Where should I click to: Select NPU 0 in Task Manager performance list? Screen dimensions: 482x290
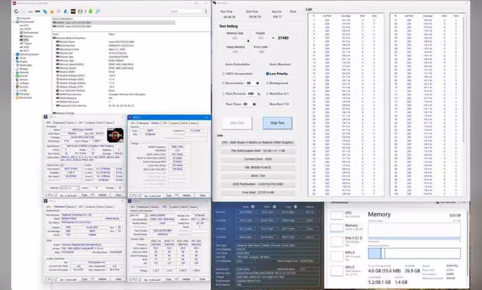pyautogui.click(x=346, y=255)
